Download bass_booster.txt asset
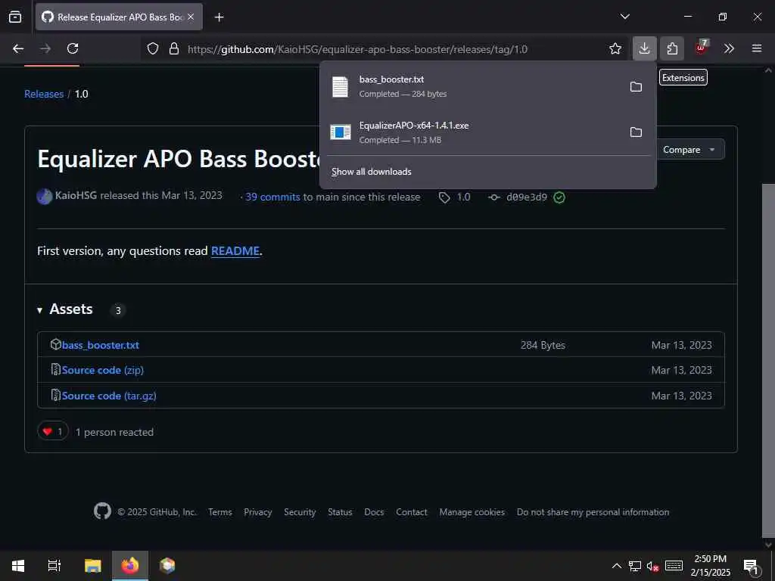This screenshot has width=775, height=581. coord(101,345)
